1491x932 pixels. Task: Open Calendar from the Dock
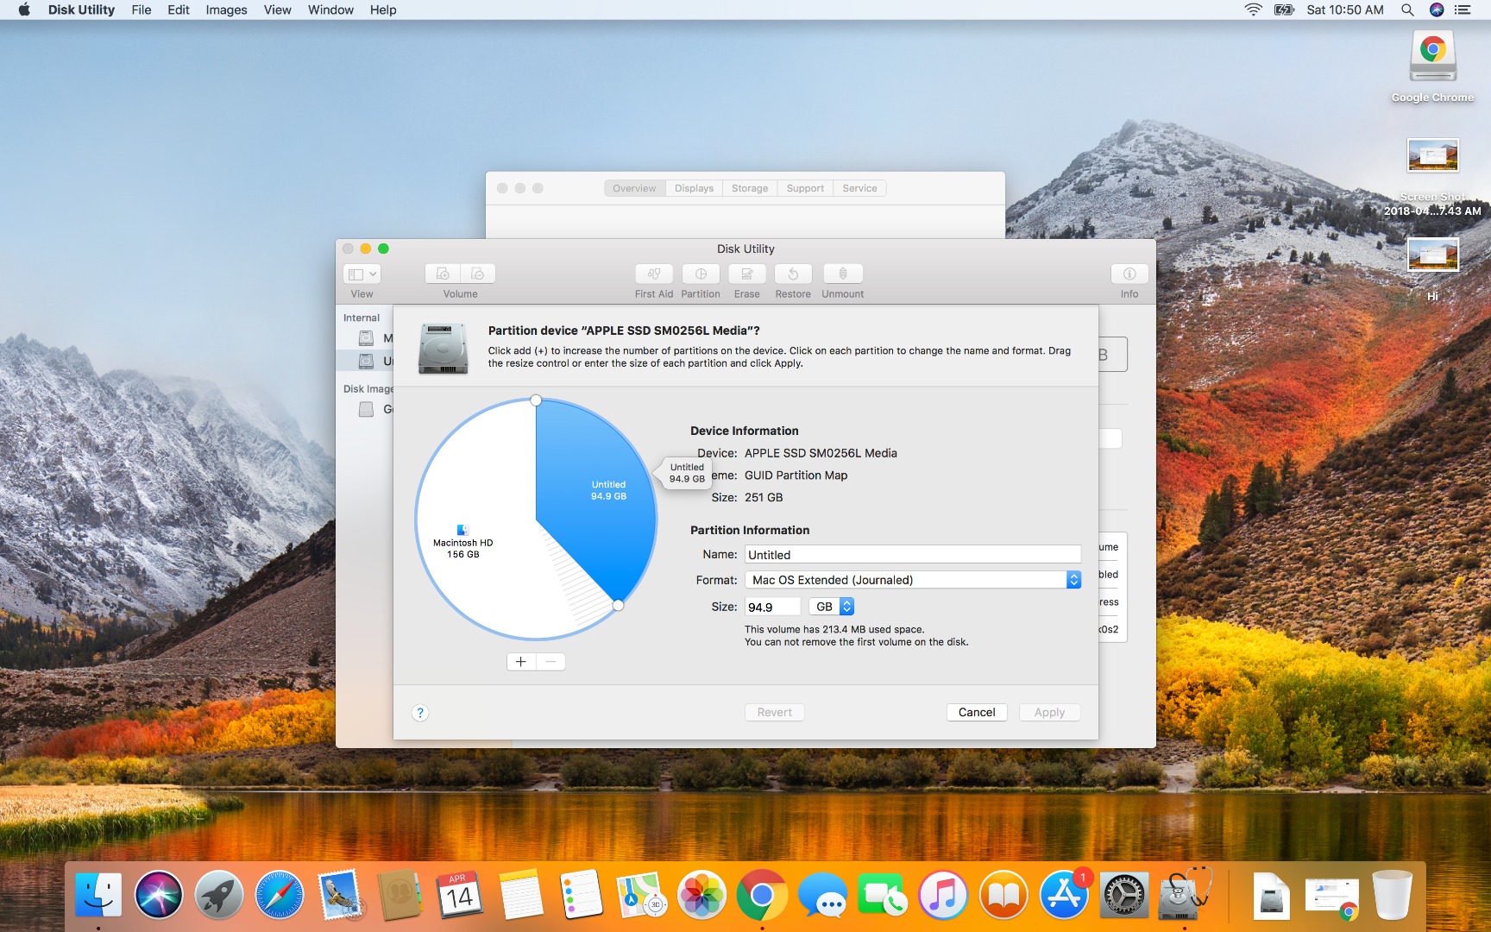coord(460,894)
